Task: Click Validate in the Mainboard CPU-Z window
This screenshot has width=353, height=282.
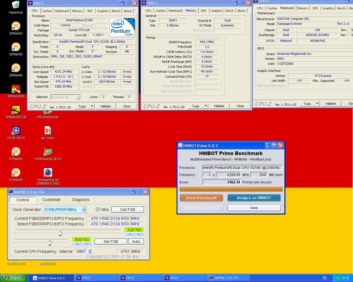Action: point(331,104)
